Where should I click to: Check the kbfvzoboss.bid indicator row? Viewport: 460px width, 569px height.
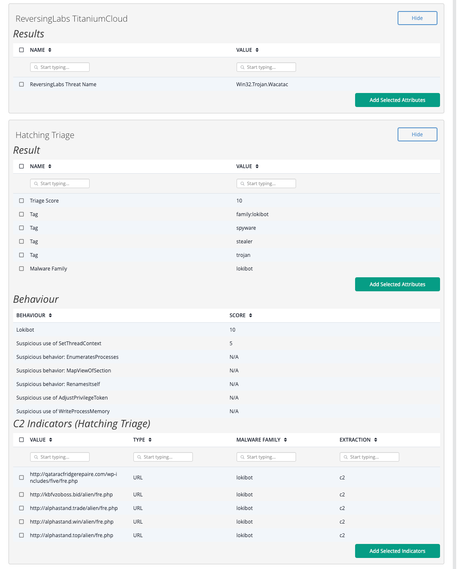point(22,495)
